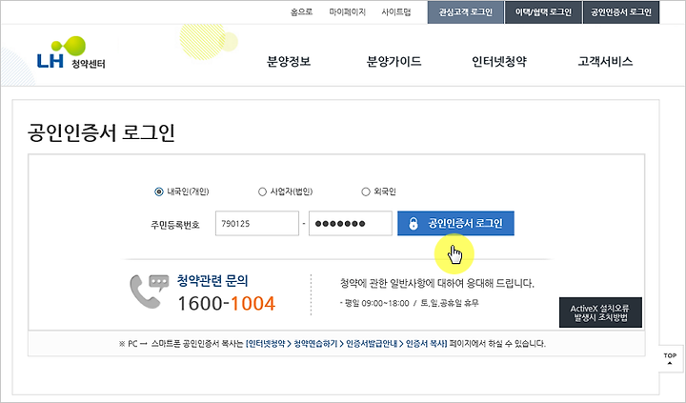
Task: Focus masked resident number back field
Action: [350, 224]
